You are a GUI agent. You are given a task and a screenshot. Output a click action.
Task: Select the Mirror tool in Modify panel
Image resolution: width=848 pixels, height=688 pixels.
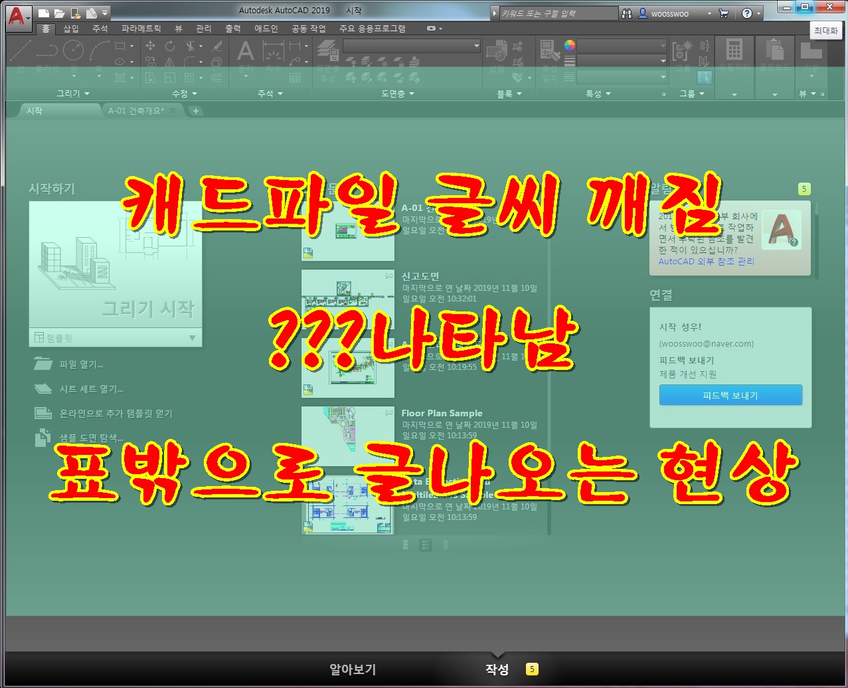point(170,62)
